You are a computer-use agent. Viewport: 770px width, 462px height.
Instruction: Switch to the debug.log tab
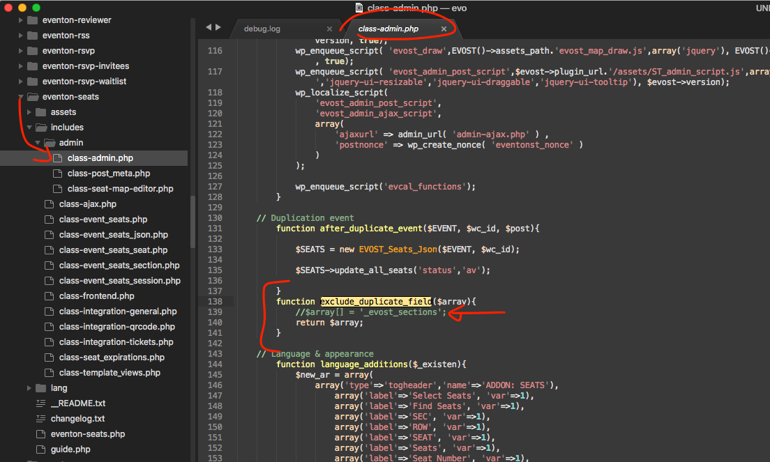tap(262, 29)
